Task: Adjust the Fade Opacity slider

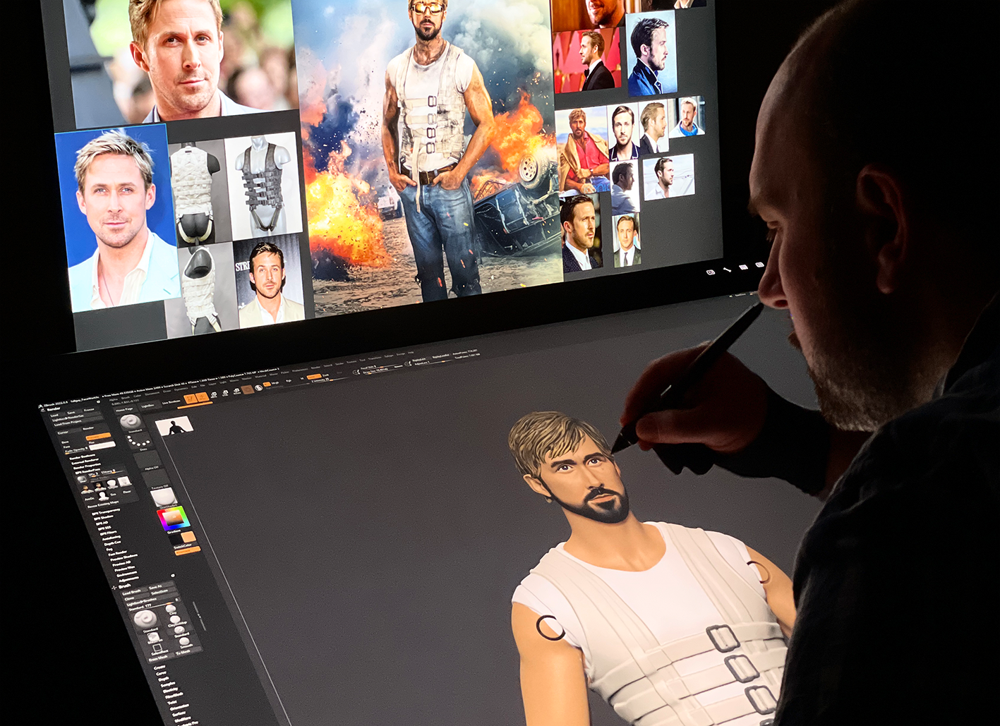Action: pos(76,451)
